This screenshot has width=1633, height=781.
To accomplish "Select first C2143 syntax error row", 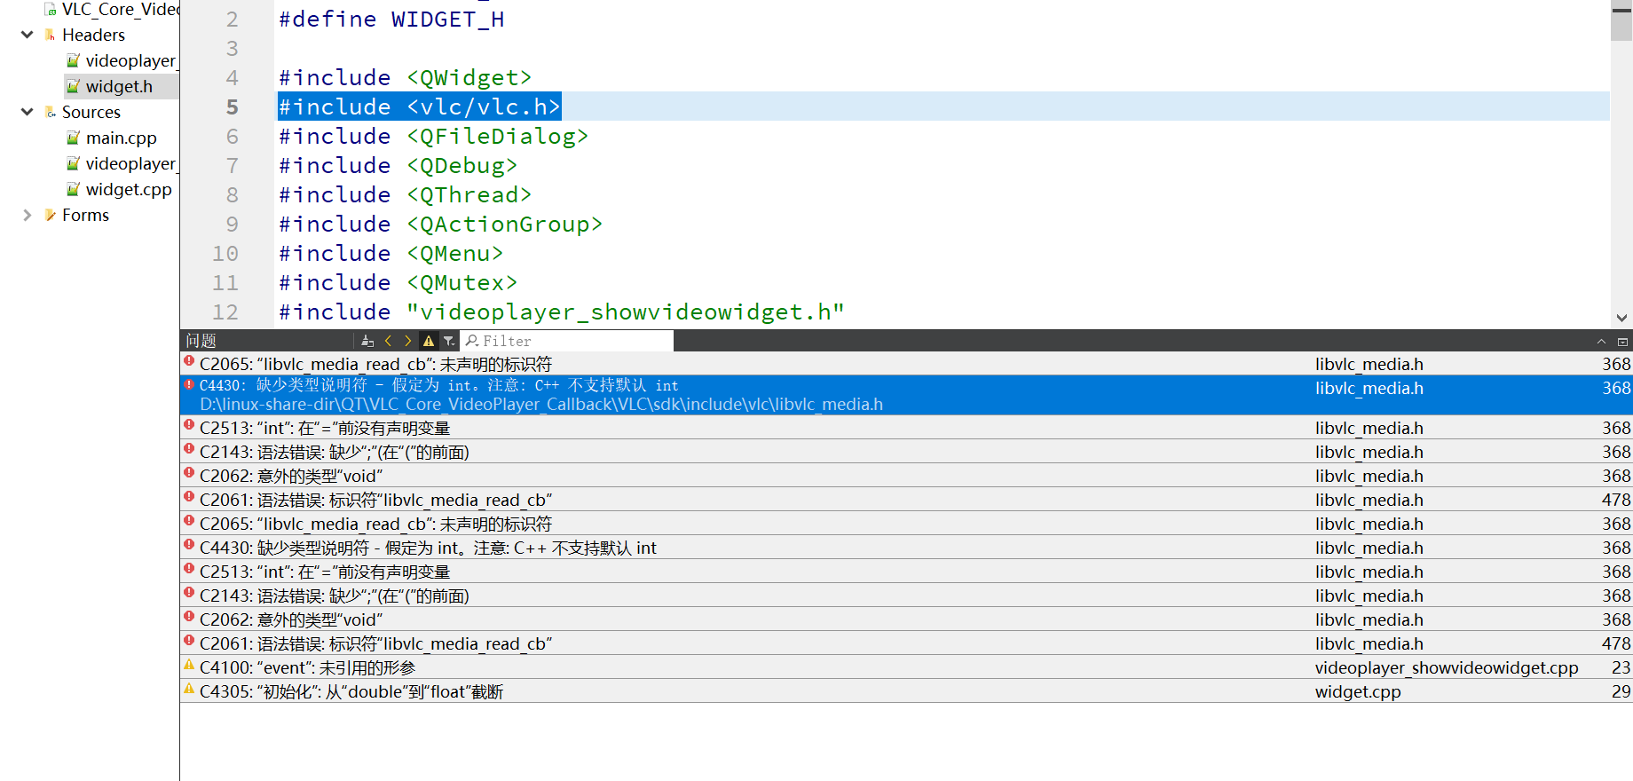I will point(906,452).
